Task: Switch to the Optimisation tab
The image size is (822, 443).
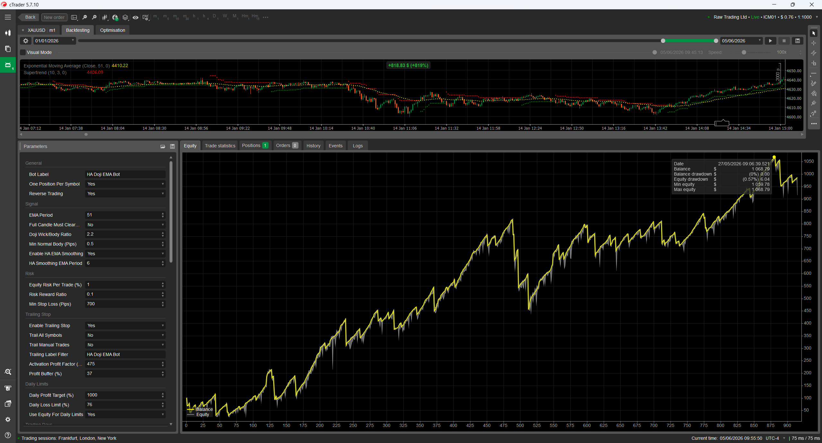Action: [x=112, y=30]
